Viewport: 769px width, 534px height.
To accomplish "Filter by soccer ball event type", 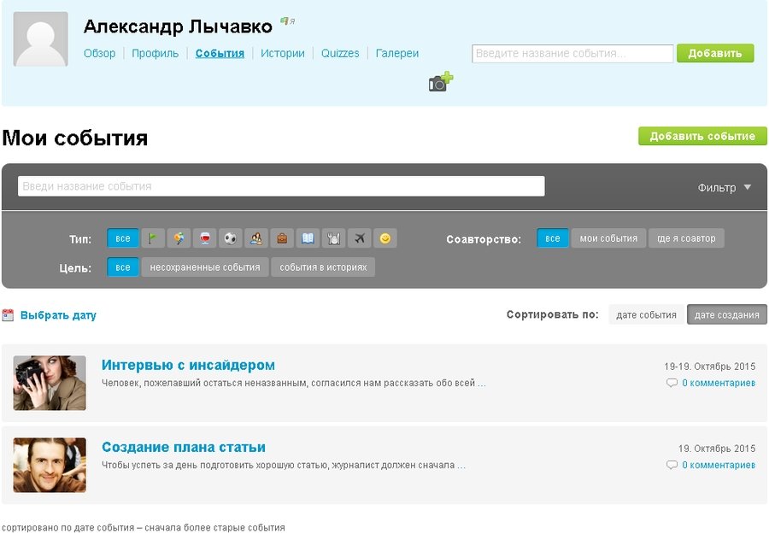I will (x=231, y=238).
